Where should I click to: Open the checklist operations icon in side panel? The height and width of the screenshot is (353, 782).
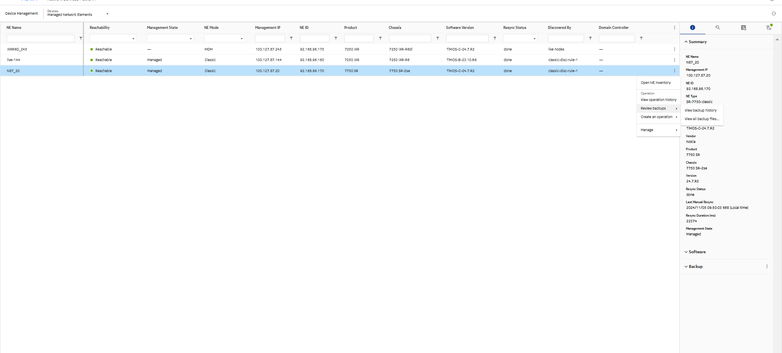pos(743,28)
